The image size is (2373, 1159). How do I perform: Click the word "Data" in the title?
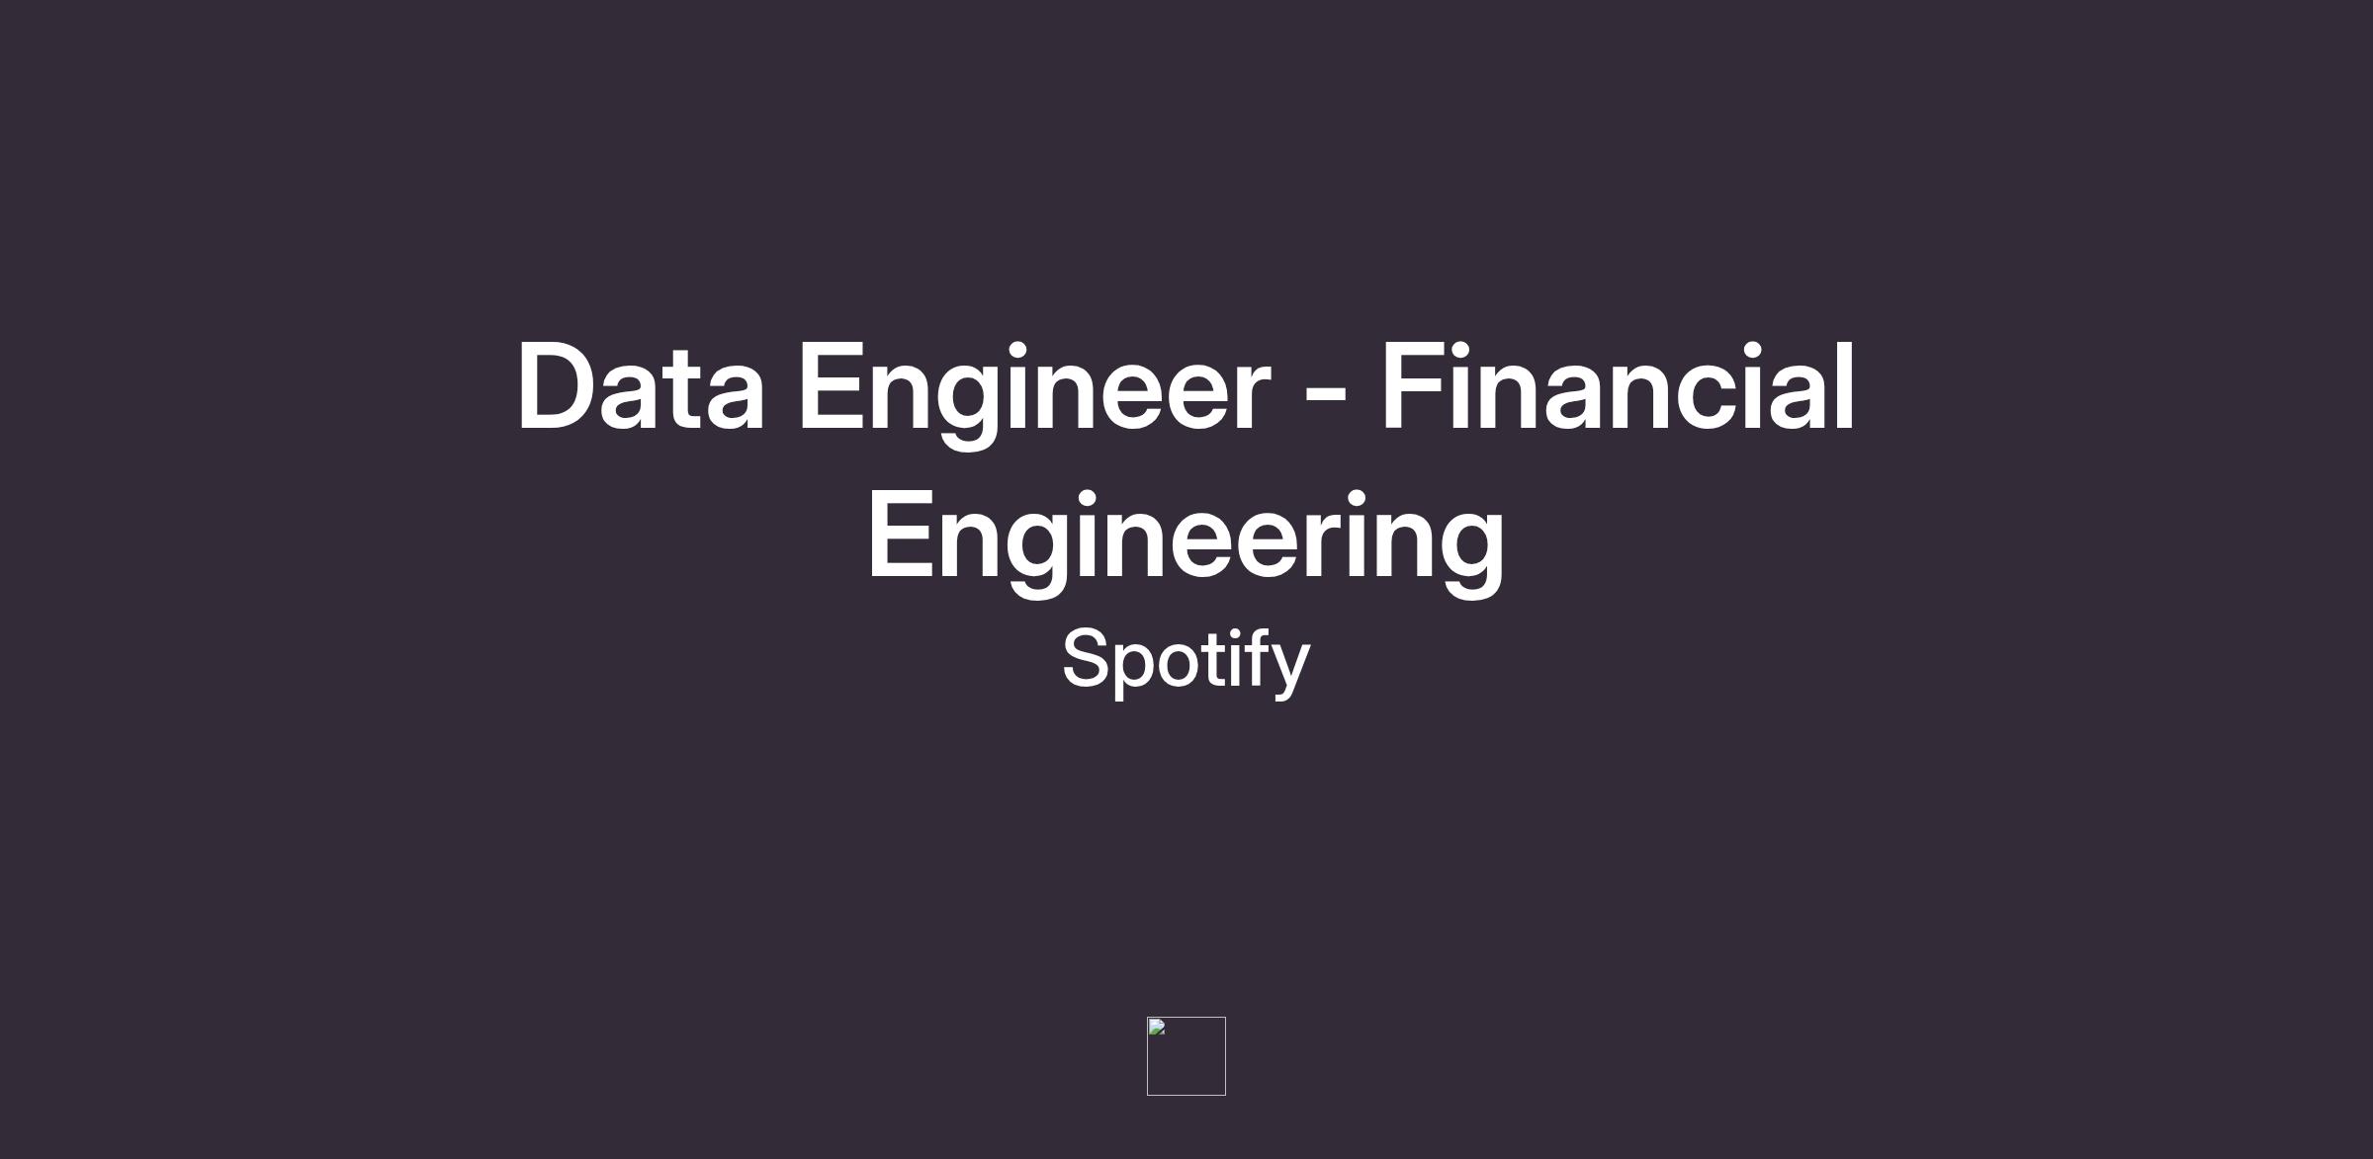point(641,386)
